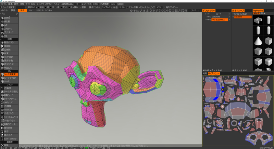
Task: Switch to the ボクセル workspace tab
Action: [40, 11]
